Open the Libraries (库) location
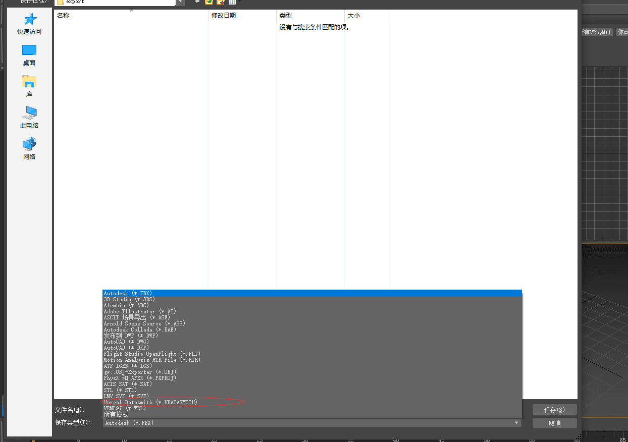Image resolution: width=628 pixels, height=442 pixels. (x=29, y=86)
